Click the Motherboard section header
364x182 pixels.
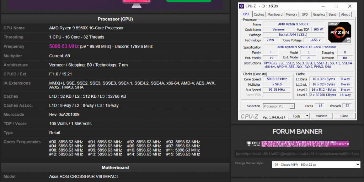coord(115,167)
